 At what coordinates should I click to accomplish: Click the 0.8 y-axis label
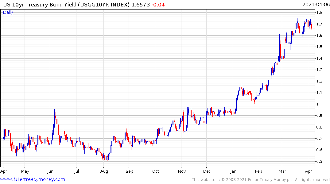coord(319,127)
